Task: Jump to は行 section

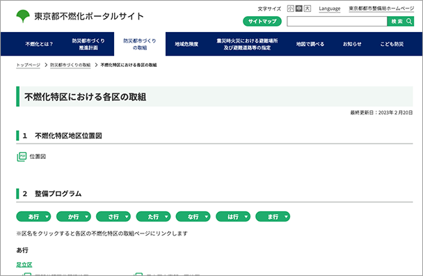Action: click(x=233, y=217)
